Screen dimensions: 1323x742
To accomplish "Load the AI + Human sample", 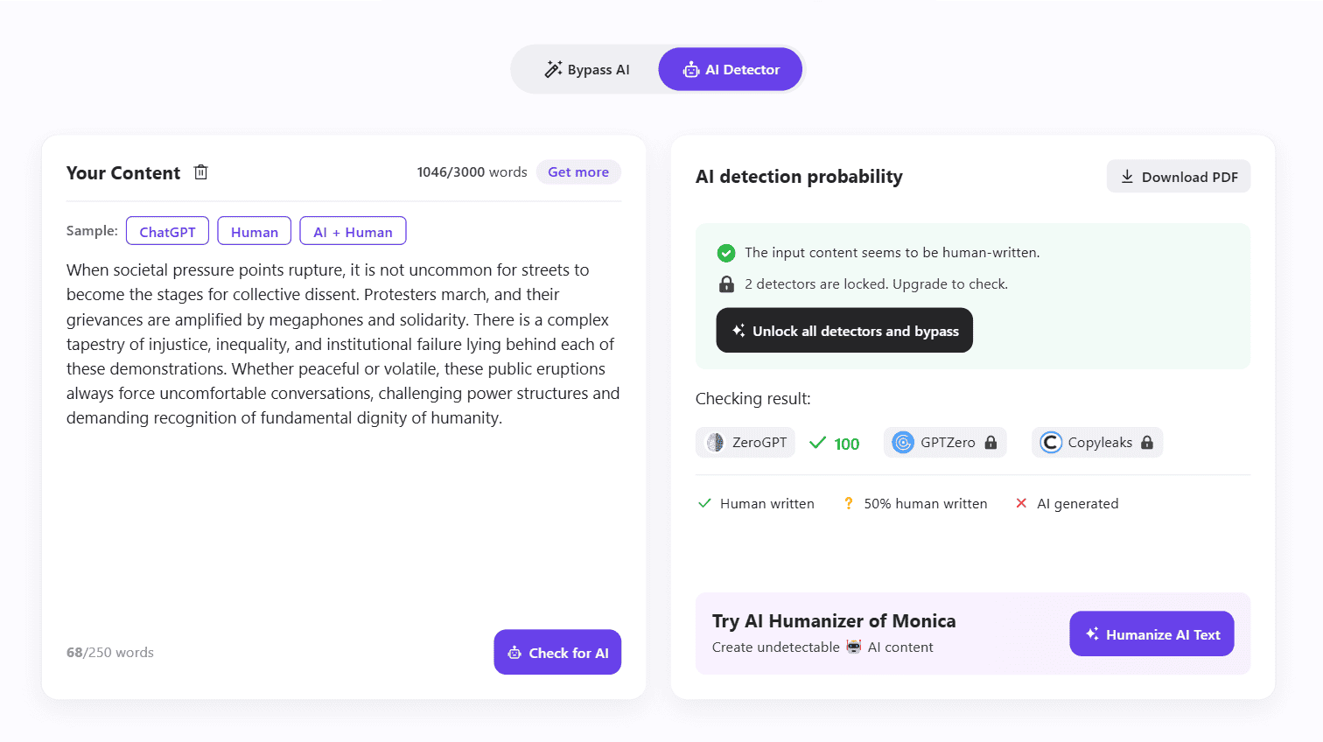I will 353,232.
